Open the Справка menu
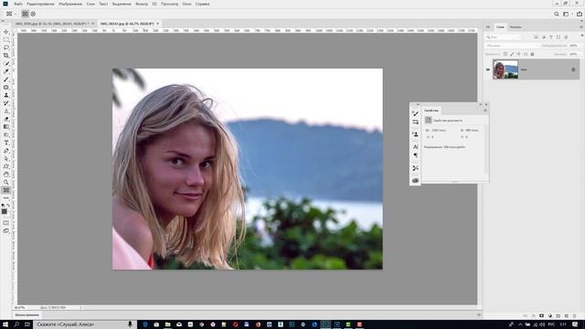The width and height of the screenshot is (585, 329). tap(202, 4)
